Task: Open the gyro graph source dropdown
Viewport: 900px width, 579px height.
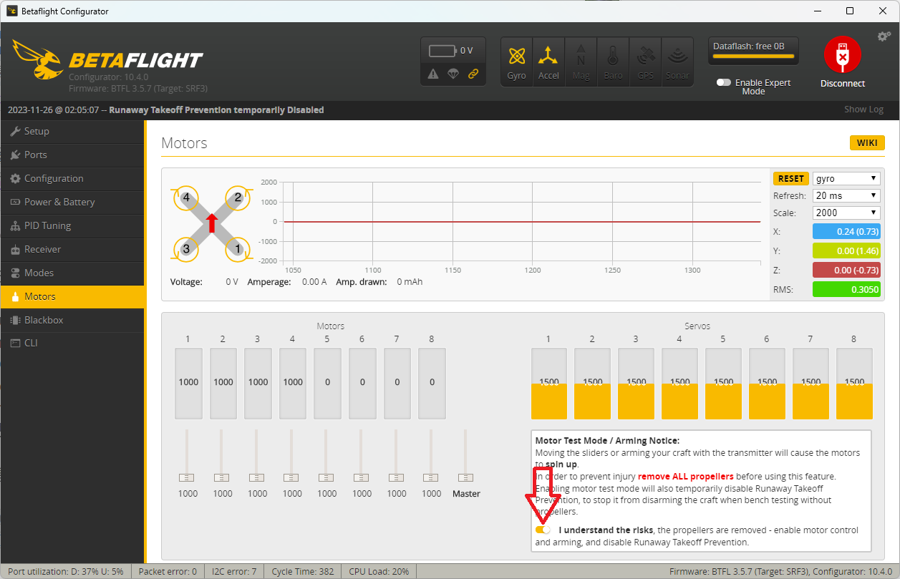Action: click(x=846, y=178)
